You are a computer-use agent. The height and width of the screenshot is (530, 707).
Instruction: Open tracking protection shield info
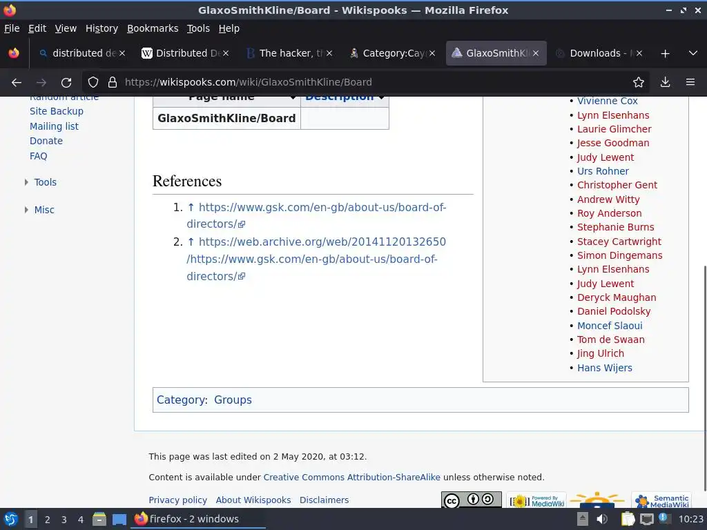(x=93, y=83)
